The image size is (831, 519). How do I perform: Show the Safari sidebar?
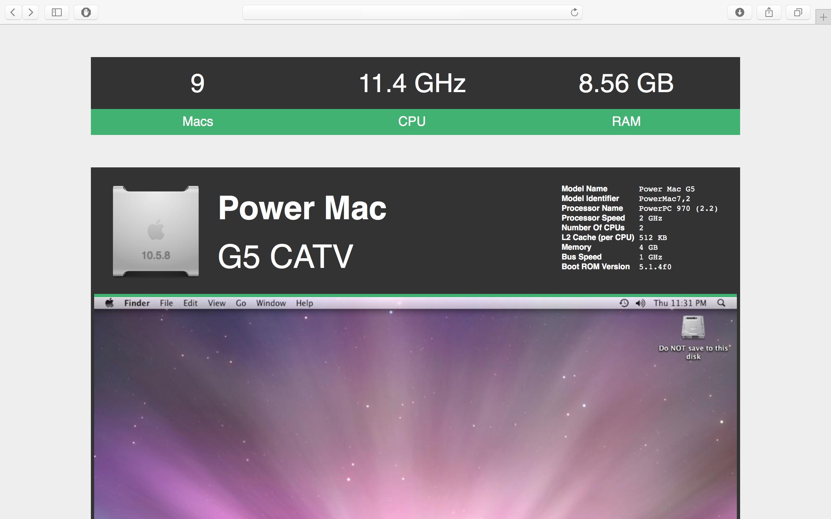[x=57, y=12]
